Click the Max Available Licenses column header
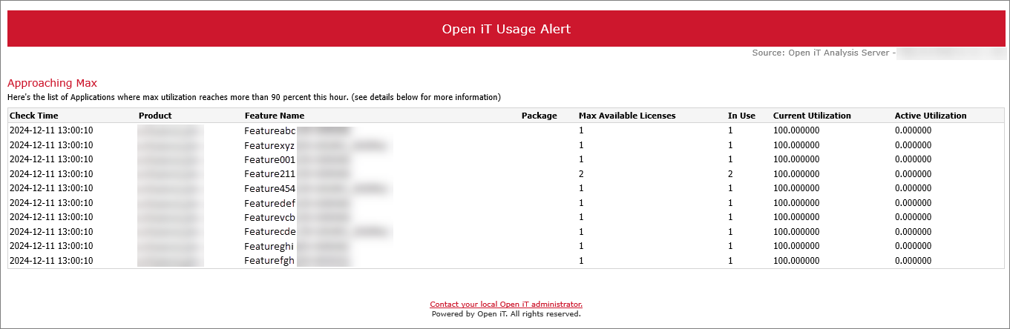Screen dimensions: 1010x329 coord(627,116)
